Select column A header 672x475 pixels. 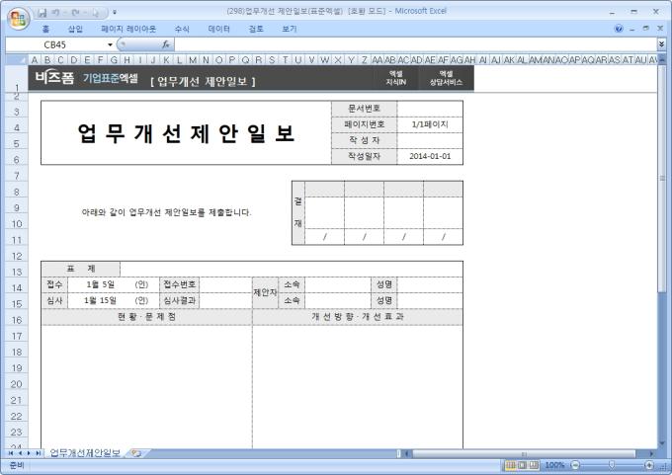pyautogui.click(x=35, y=60)
